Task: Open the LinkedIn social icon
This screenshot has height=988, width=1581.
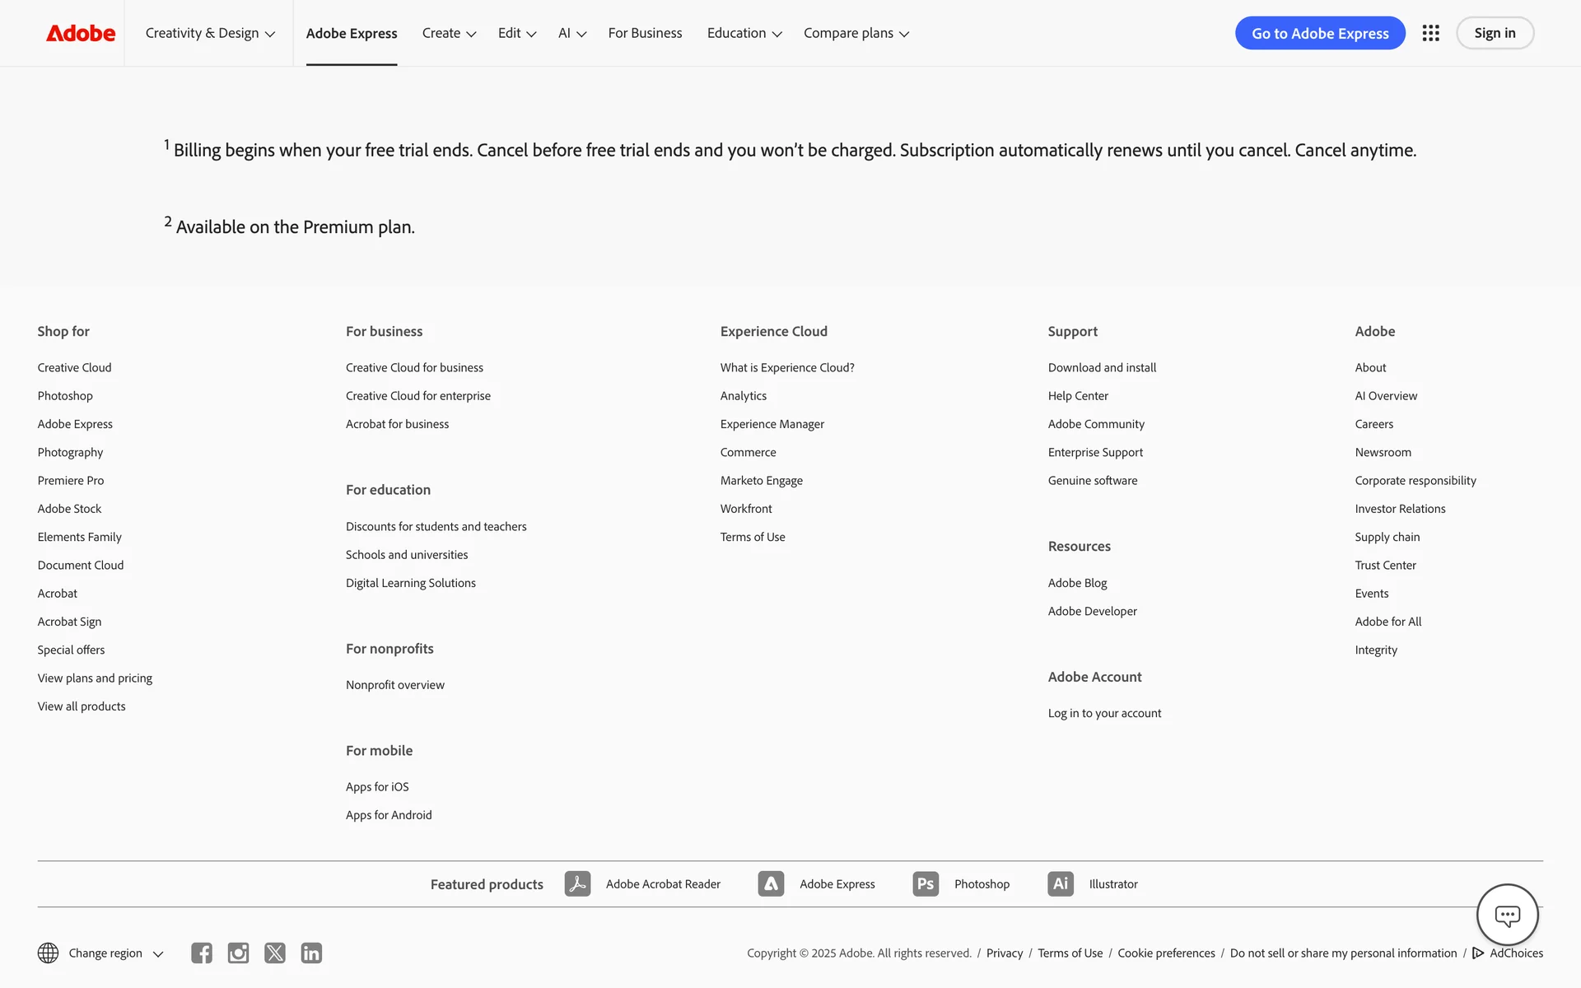Action: [311, 953]
